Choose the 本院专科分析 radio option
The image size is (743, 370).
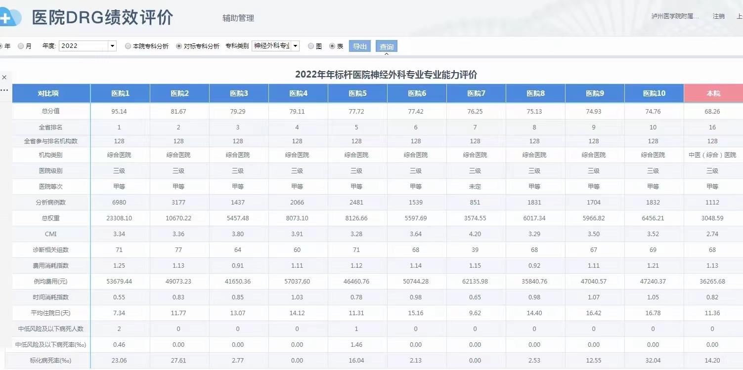[x=128, y=46]
